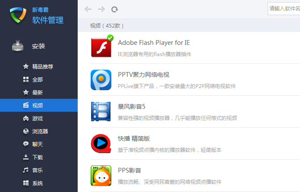The width and height of the screenshot is (300, 192).
Task: Click the PPS影音 app icon
Action: click(x=101, y=175)
